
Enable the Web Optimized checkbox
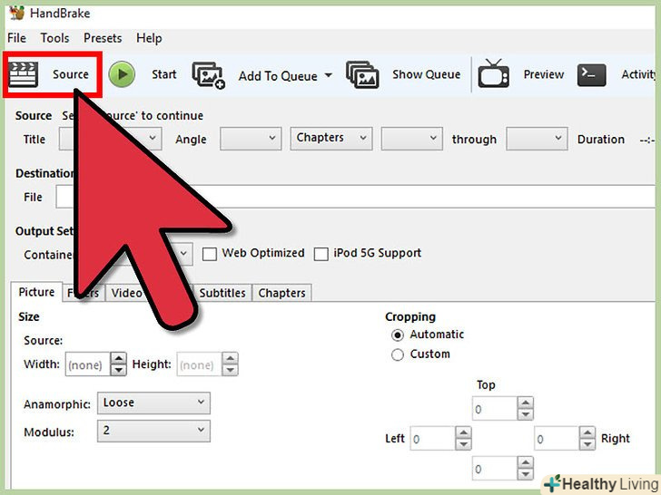point(210,254)
